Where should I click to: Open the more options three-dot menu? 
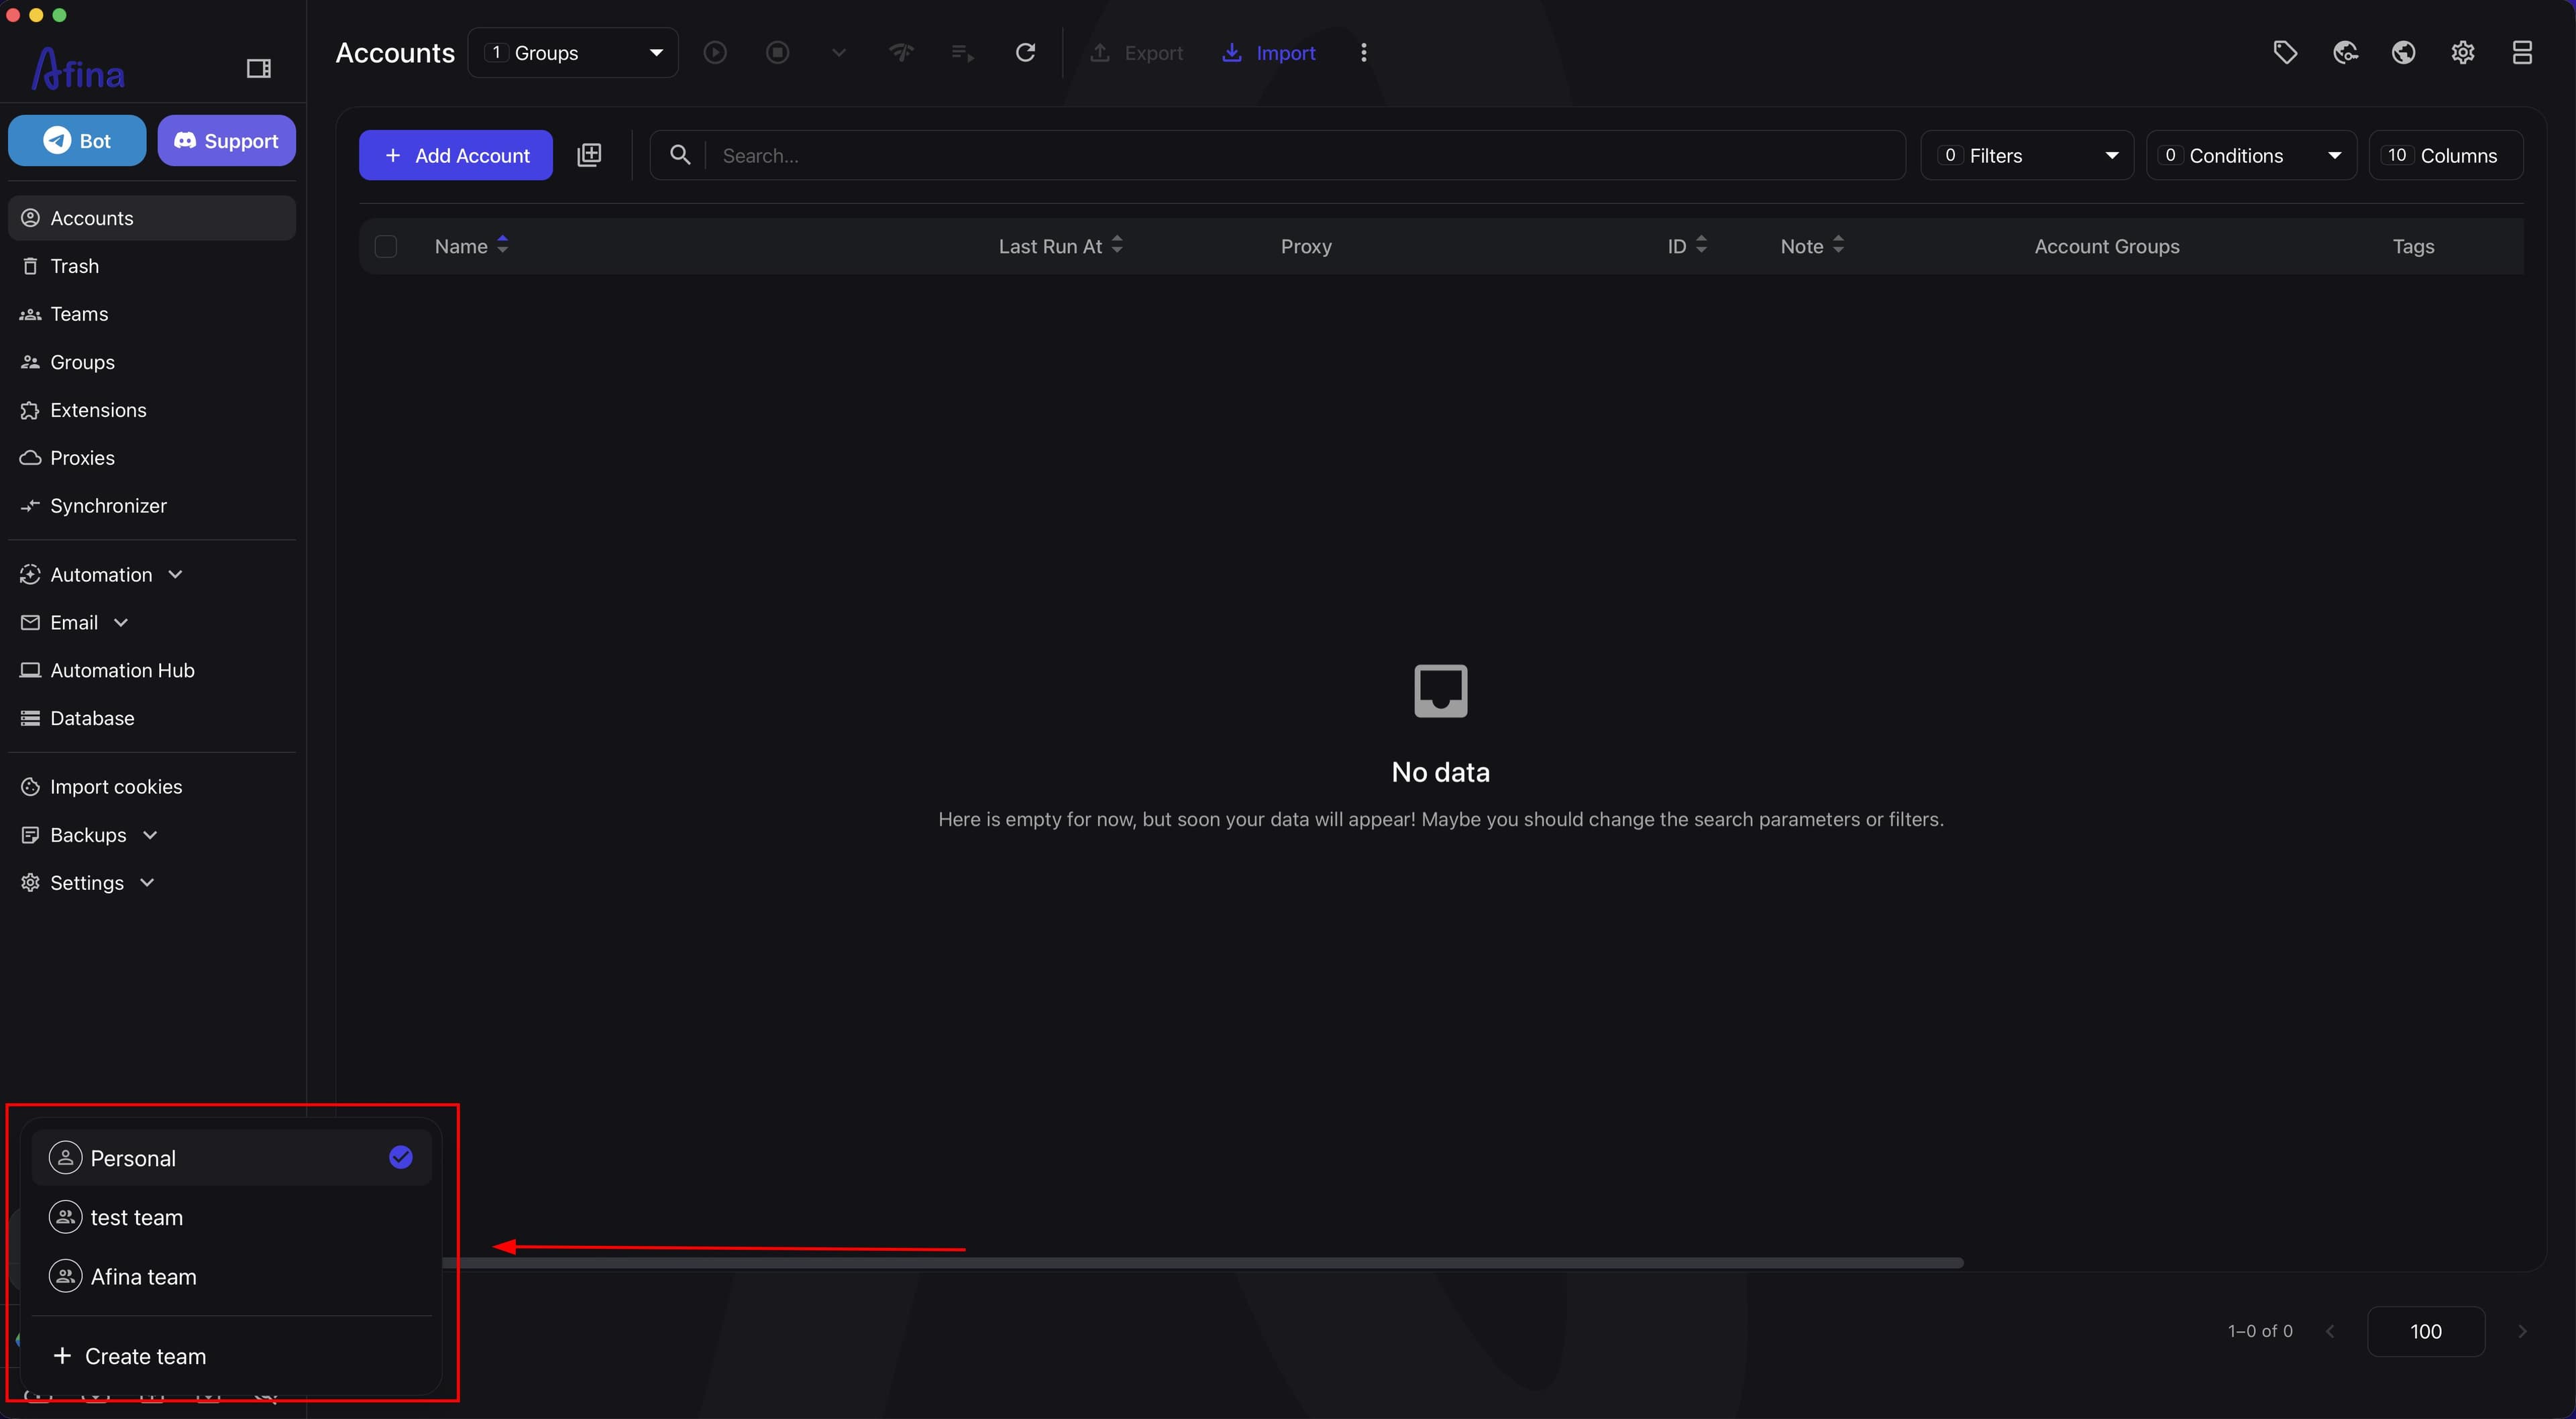point(1364,52)
